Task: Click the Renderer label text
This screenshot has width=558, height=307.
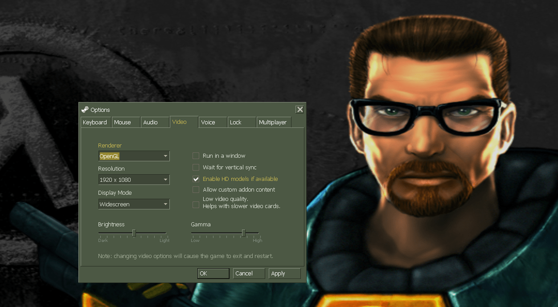Action: click(x=110, y=145)
